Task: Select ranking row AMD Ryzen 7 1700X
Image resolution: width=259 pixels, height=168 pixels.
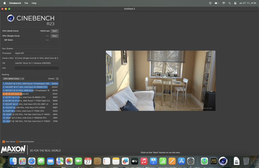Action: (x=30, y=101)
